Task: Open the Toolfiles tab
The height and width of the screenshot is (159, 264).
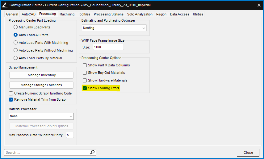Action: [84, 14]
